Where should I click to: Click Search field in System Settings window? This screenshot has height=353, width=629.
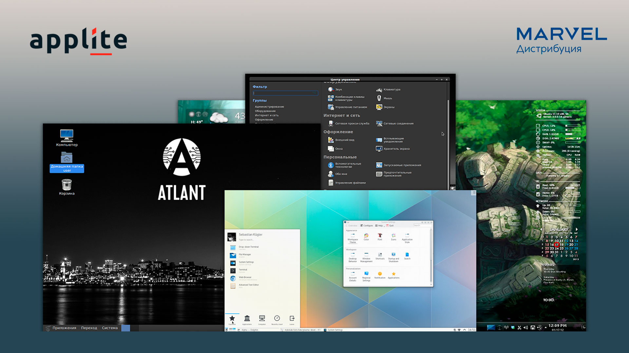coord(422,226)
